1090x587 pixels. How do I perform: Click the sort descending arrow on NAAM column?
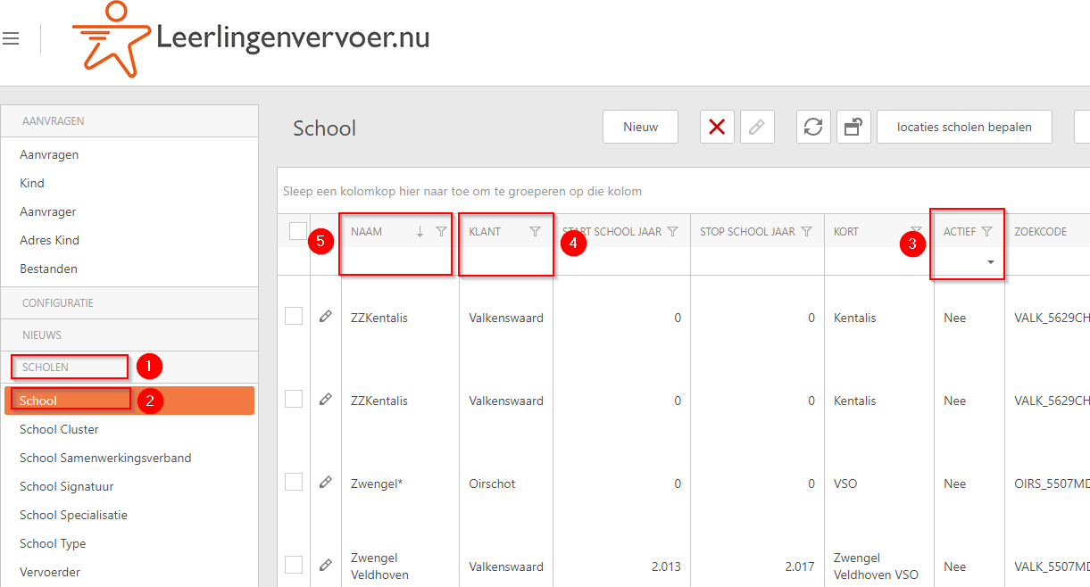[x=418, y=230]
